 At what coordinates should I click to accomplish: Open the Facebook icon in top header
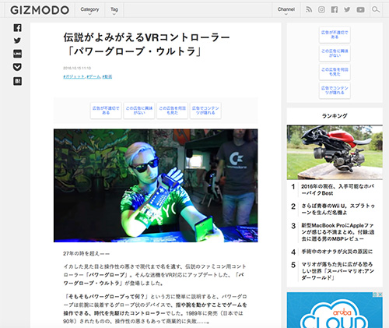click(x=335, y=10)
